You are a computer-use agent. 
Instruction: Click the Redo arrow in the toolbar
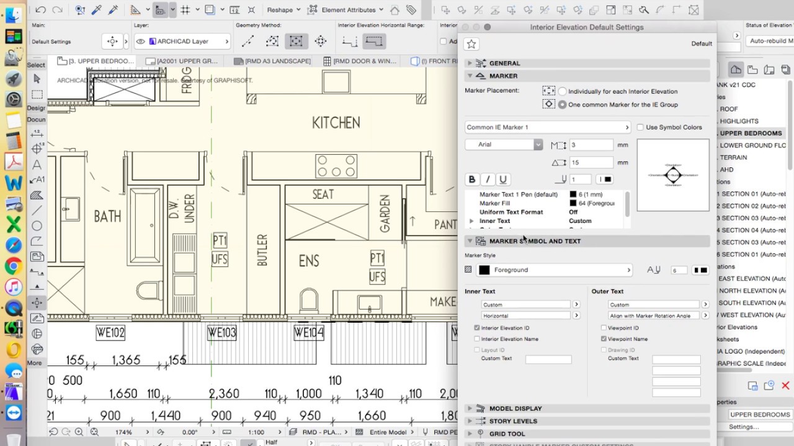point(57,10)
